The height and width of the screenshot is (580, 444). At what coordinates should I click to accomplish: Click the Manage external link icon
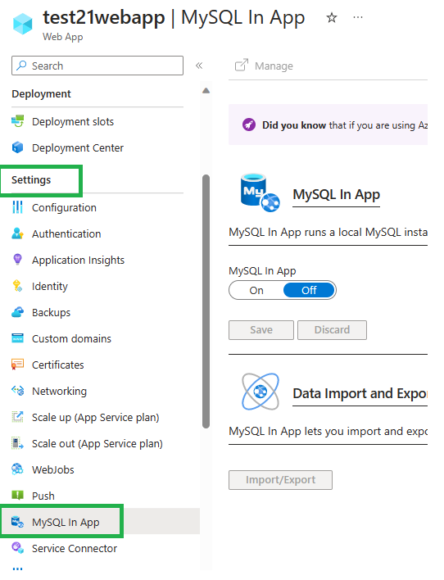click(242, 65)
